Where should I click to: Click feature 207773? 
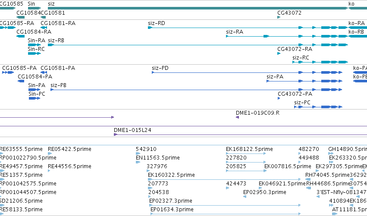click(x=158, y=184)
